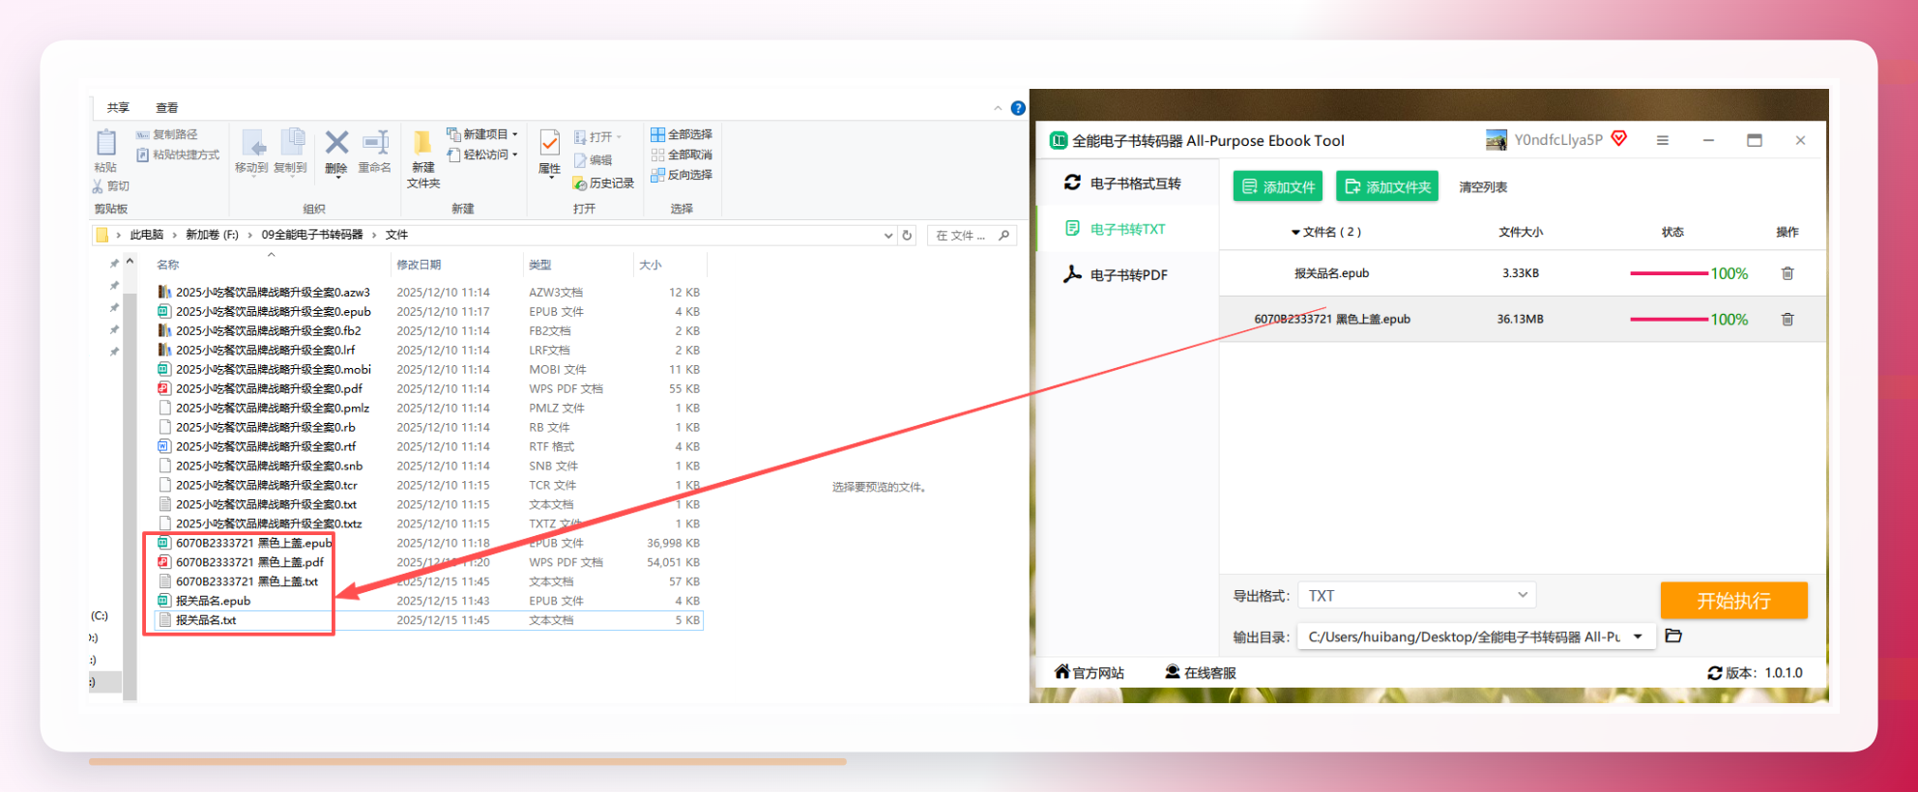Open 在线客服 support link
Screen dimensions: 1918x792
[1201, 673]
